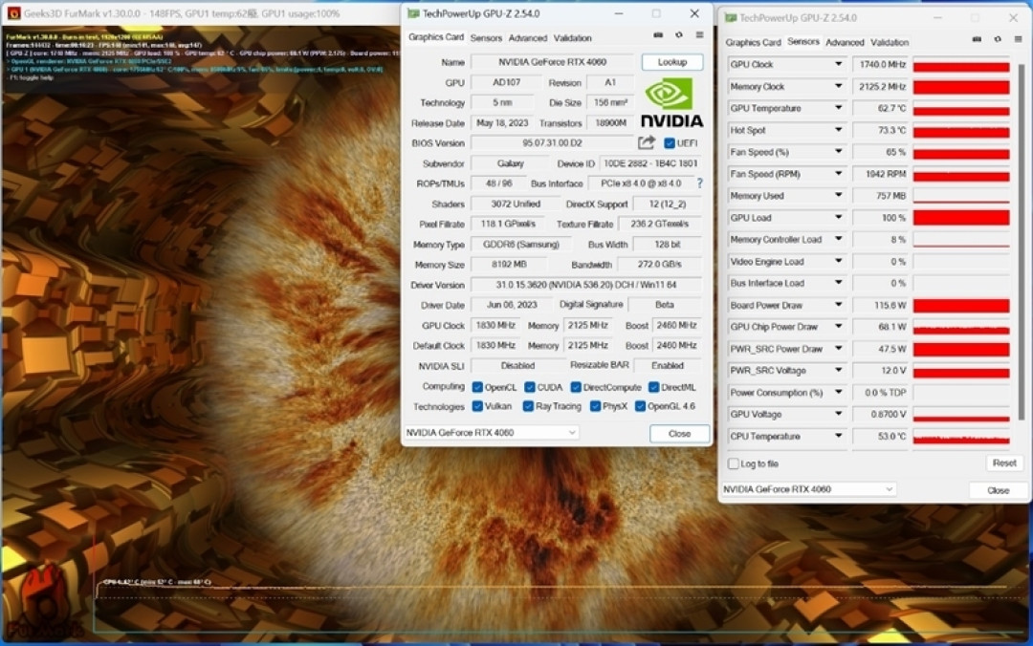
Task: Open the GPU Voltage sensor dropdown
Action: (838, 414)
